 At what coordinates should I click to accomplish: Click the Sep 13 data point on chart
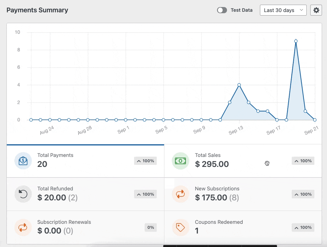pyautogui.click(x=239, y=85)
